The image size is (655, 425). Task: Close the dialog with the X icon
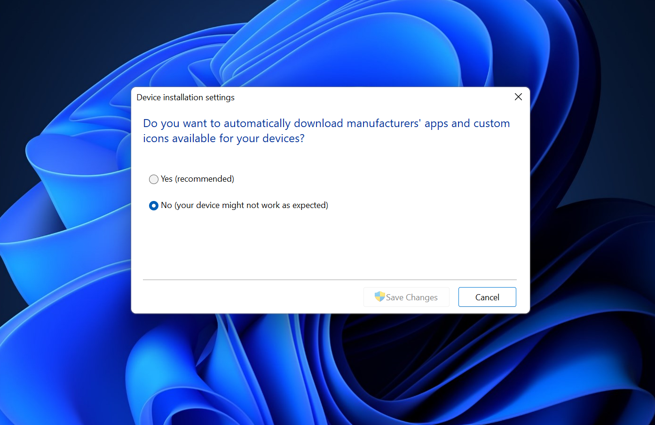tap(518, 97)
